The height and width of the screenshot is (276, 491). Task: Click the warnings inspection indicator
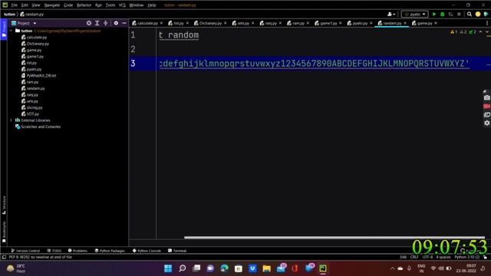pos(453,32)
